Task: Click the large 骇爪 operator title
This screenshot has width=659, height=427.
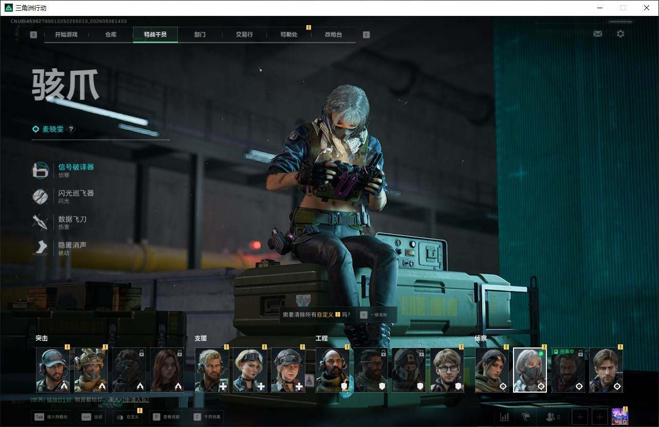Action: pos(66,86)
